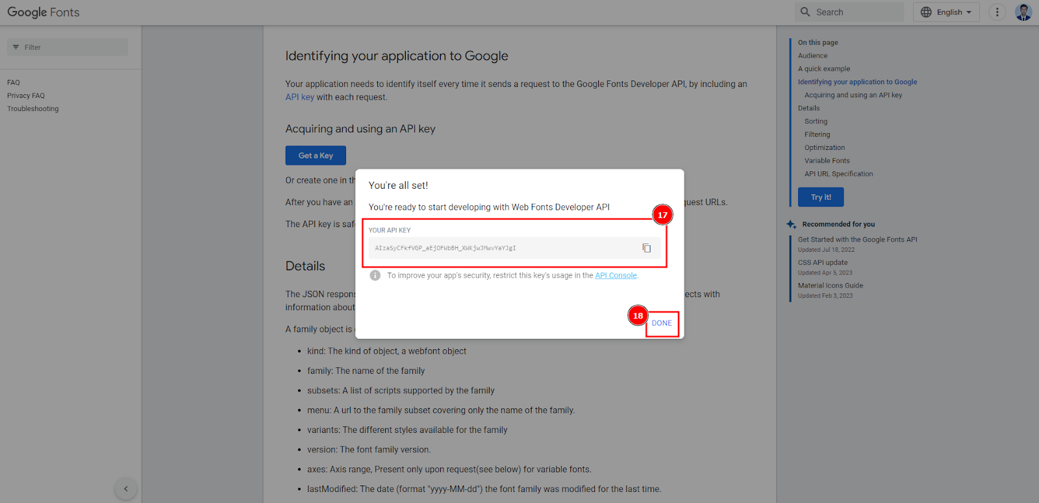Click the filter icon in sidebar
The width and height of the screenshot is (1039, 503).
click(x=16, y=47)
